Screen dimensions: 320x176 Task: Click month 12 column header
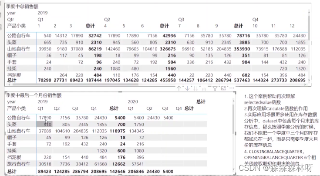[292, 26]
